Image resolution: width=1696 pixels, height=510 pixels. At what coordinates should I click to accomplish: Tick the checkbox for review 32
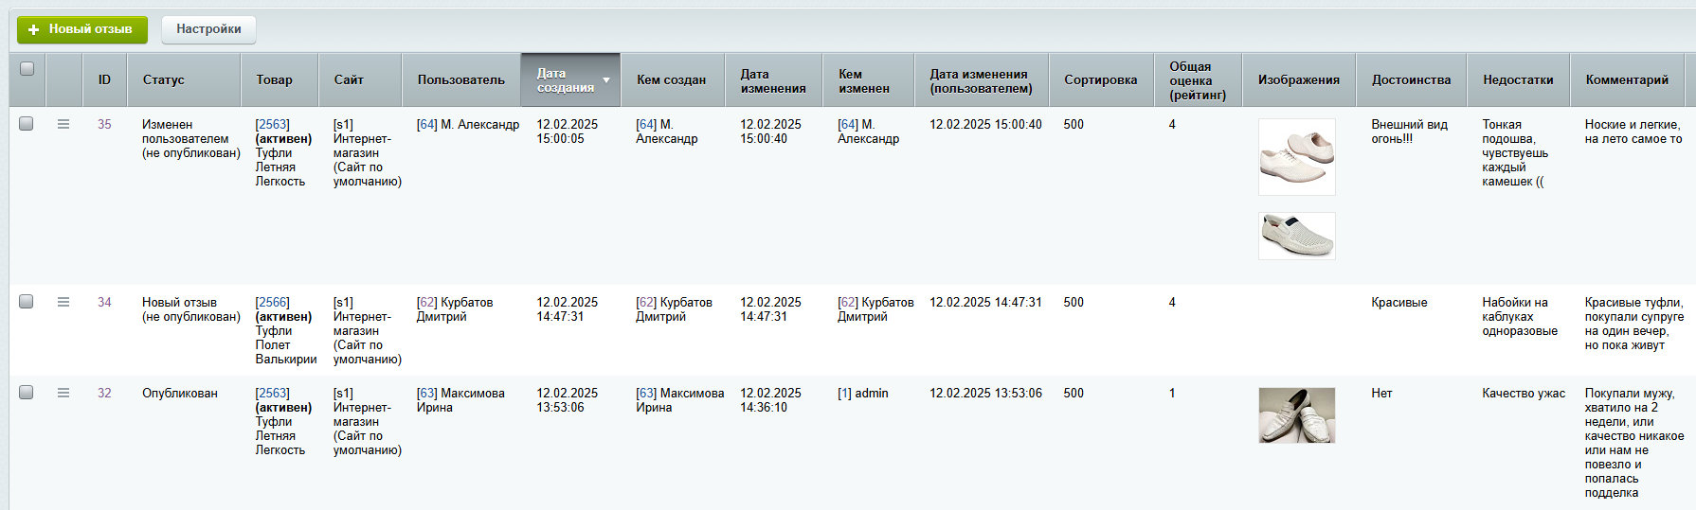tap(27, 393)
